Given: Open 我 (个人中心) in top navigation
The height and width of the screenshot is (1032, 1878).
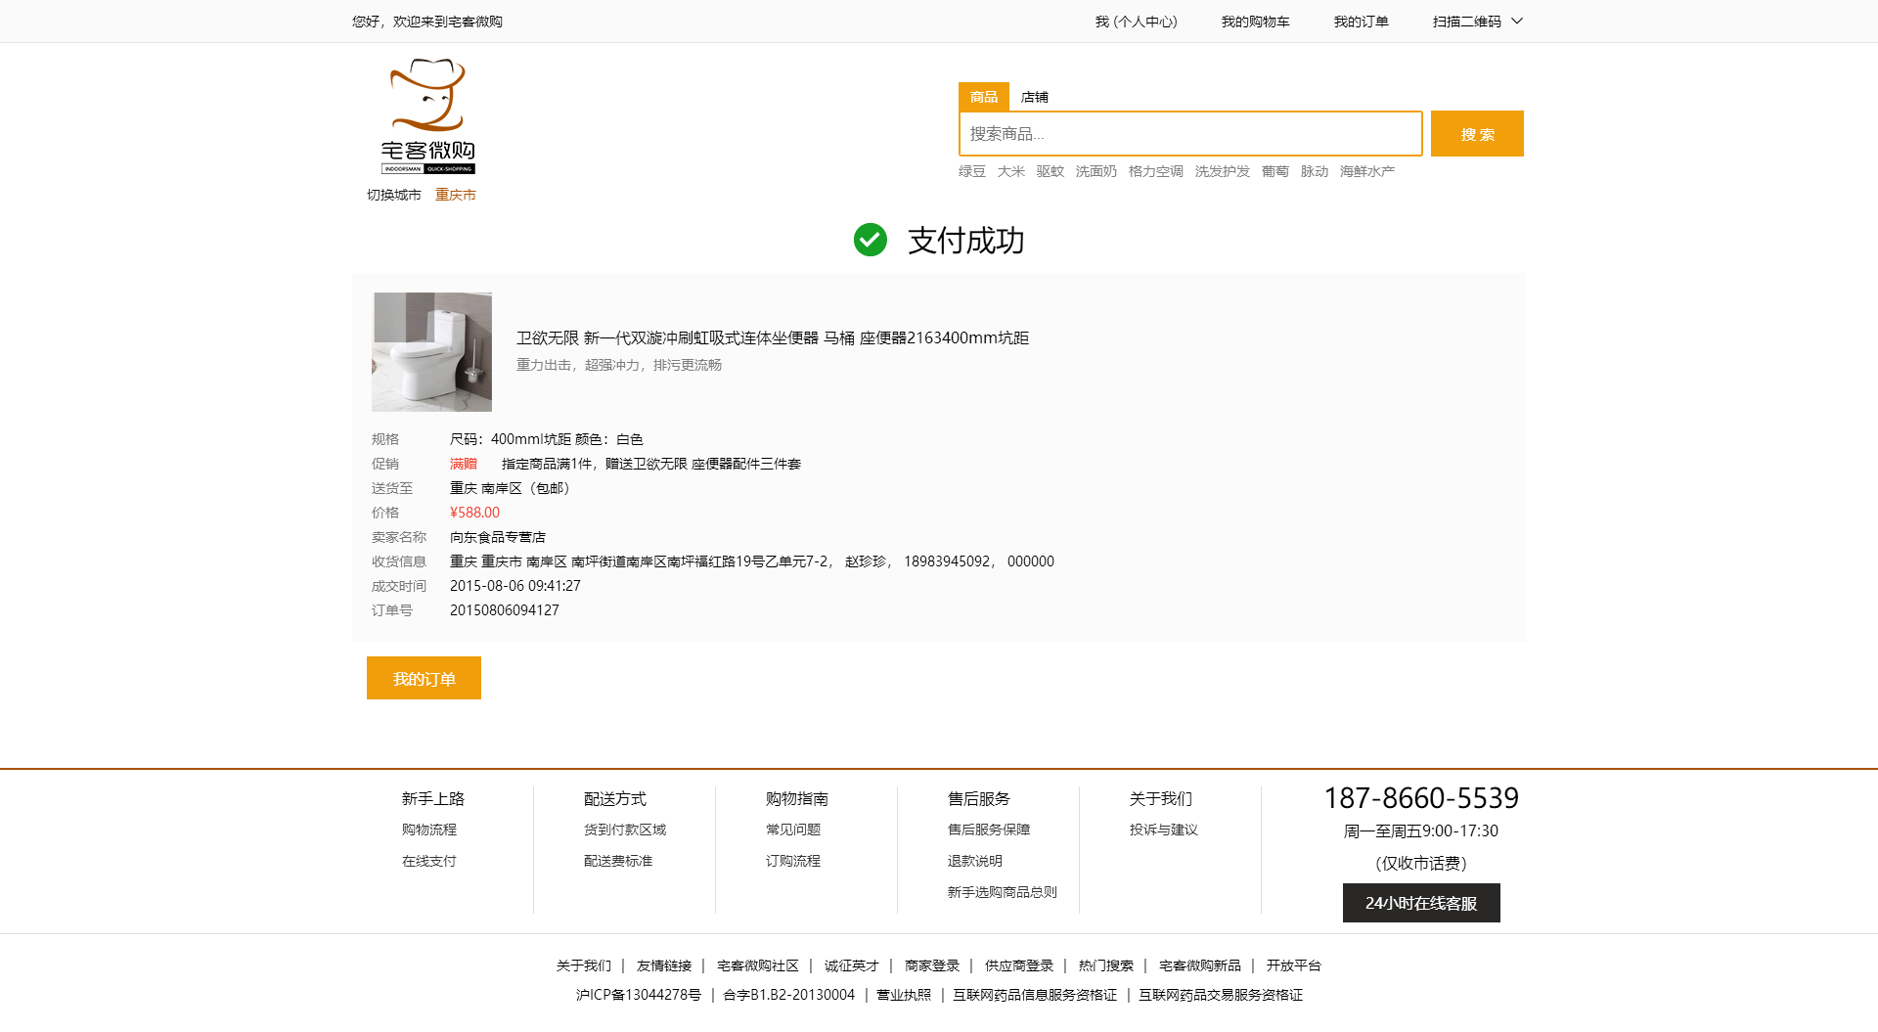Looking at the screenshot, I should click(x=1136, y=22).
